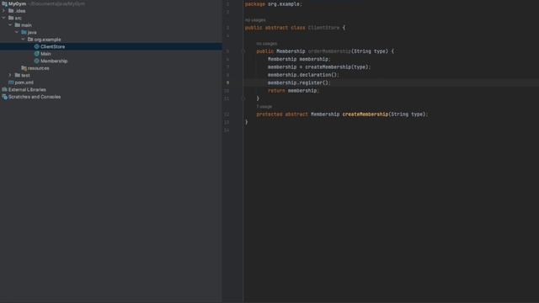Select the test folder row
The width and height of the screenshot is (539, 303).
point(111,75)
